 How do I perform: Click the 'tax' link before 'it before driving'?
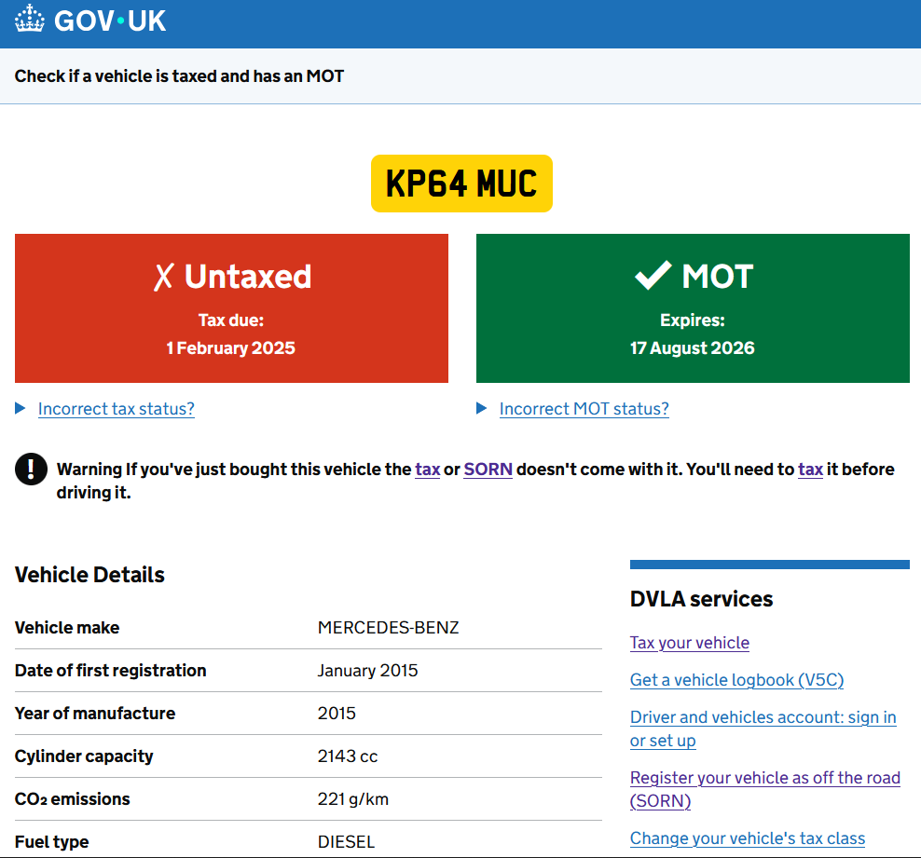pyautogui.click(x=810, y=470)
